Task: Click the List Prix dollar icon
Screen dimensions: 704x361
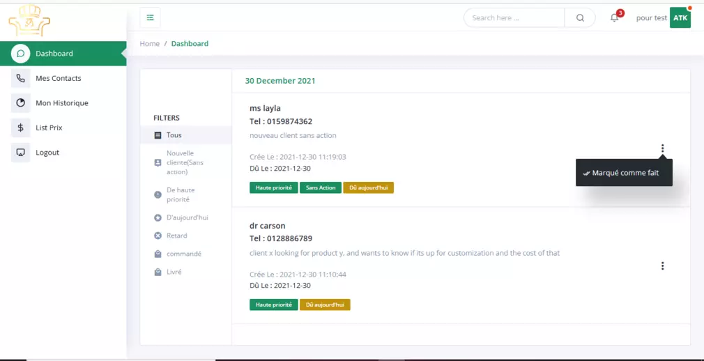Action: tap(21, 128)
